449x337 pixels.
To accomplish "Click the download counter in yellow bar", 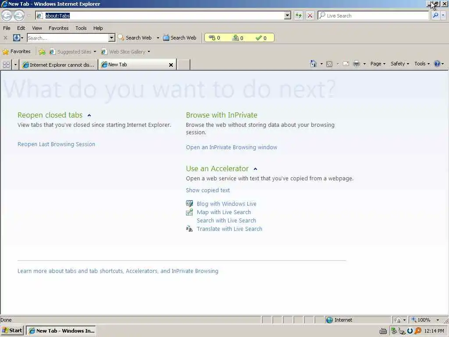I will [238, 38].
